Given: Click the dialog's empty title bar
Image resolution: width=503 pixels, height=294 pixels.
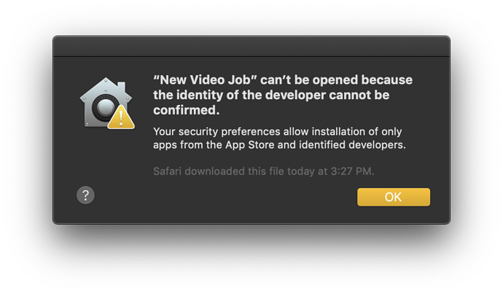Looking at the screenshot, I should click(x=251, y=47).
